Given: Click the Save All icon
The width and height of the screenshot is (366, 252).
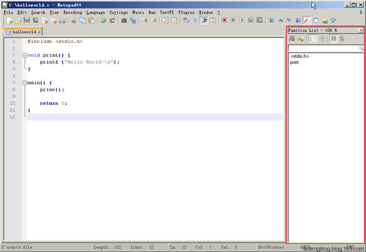Looking at the screenshot, I should [x=36, y=20].
